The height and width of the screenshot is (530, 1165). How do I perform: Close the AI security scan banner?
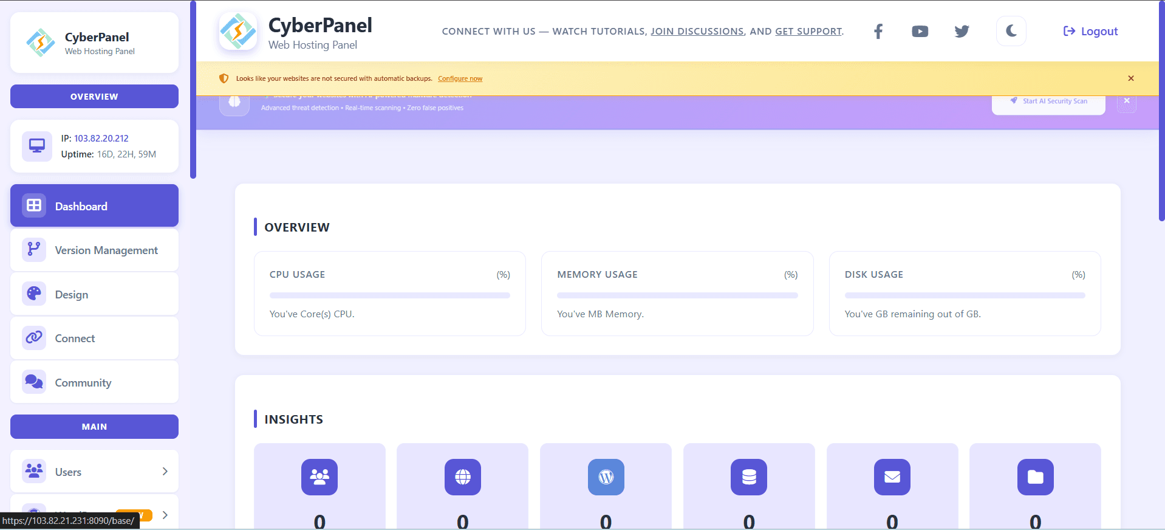tap(1127, 102)
